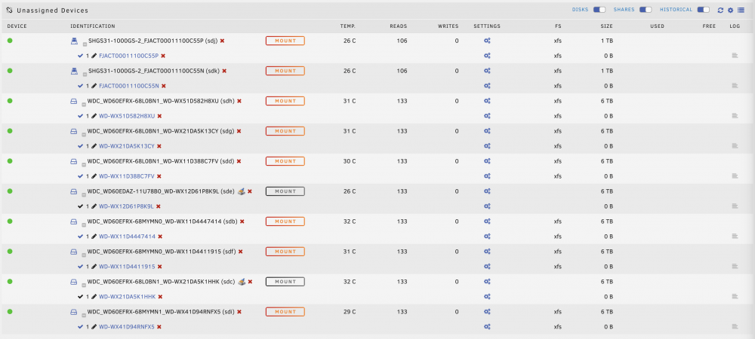View the log for partition WD-WX41D94RNFX5
755x339 pixels.
(x=735, y=326)
